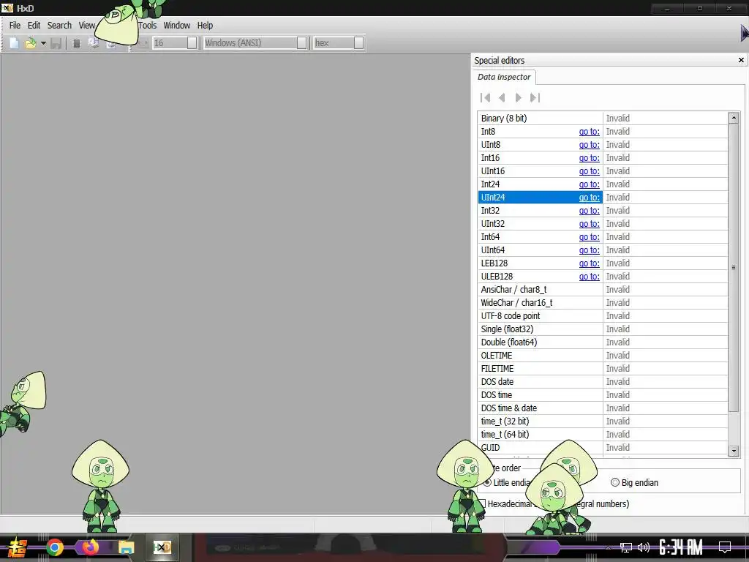Click the HxD title bar icon

[7, 7]
